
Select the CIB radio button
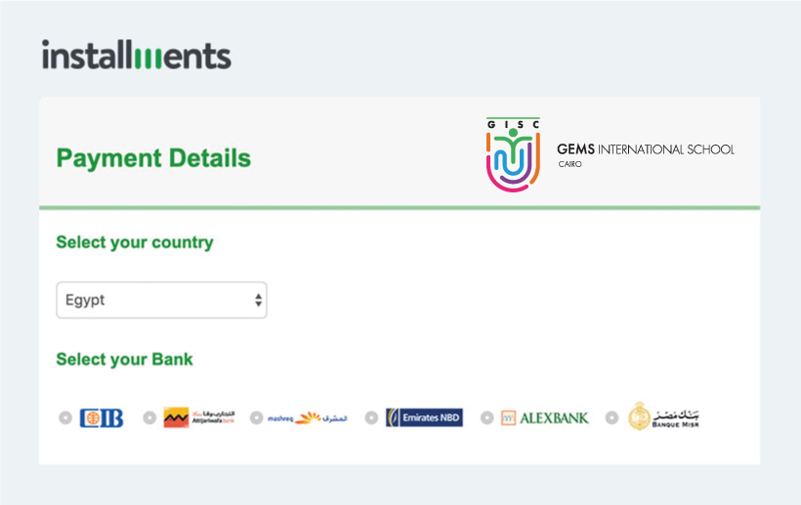(x=65, y=418)
